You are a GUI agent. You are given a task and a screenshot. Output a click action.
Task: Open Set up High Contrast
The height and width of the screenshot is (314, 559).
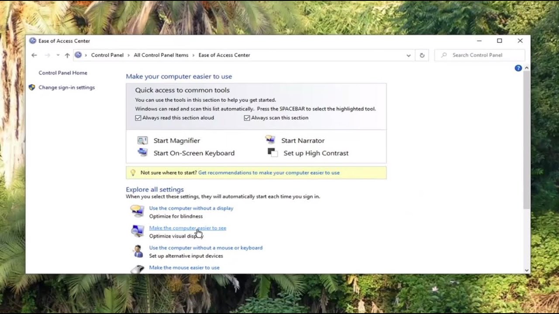[316, 153]
